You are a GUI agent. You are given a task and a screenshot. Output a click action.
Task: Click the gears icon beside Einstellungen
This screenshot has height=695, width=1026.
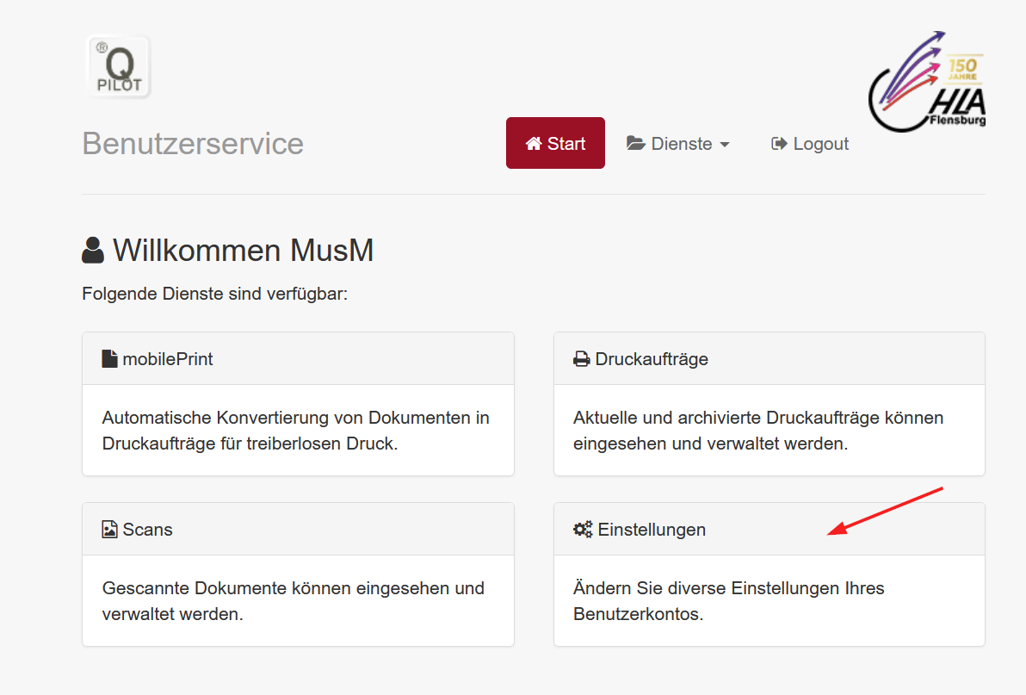(x=583, y=530)
